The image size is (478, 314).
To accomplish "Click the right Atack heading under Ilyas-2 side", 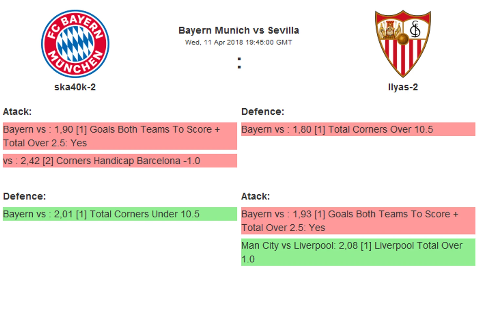I will coord(256,196).
